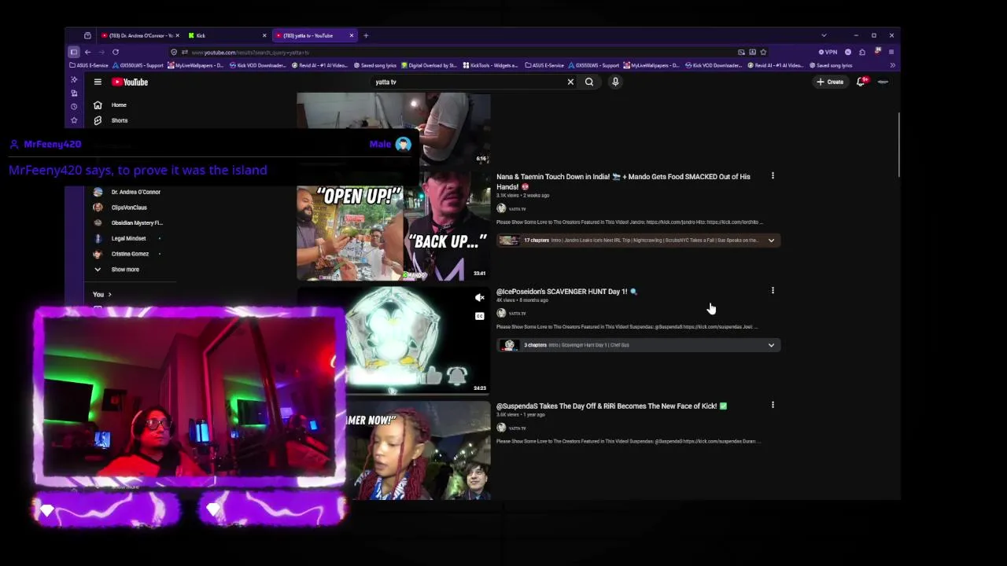Viewport: 1007px width, 566px height.
Task: Click the page vertical scrollbar
Action: (898, 145)
